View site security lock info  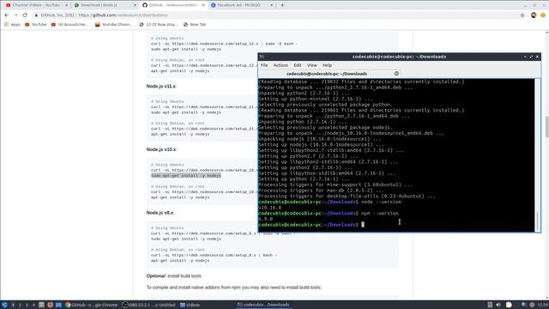coord(36,15)
